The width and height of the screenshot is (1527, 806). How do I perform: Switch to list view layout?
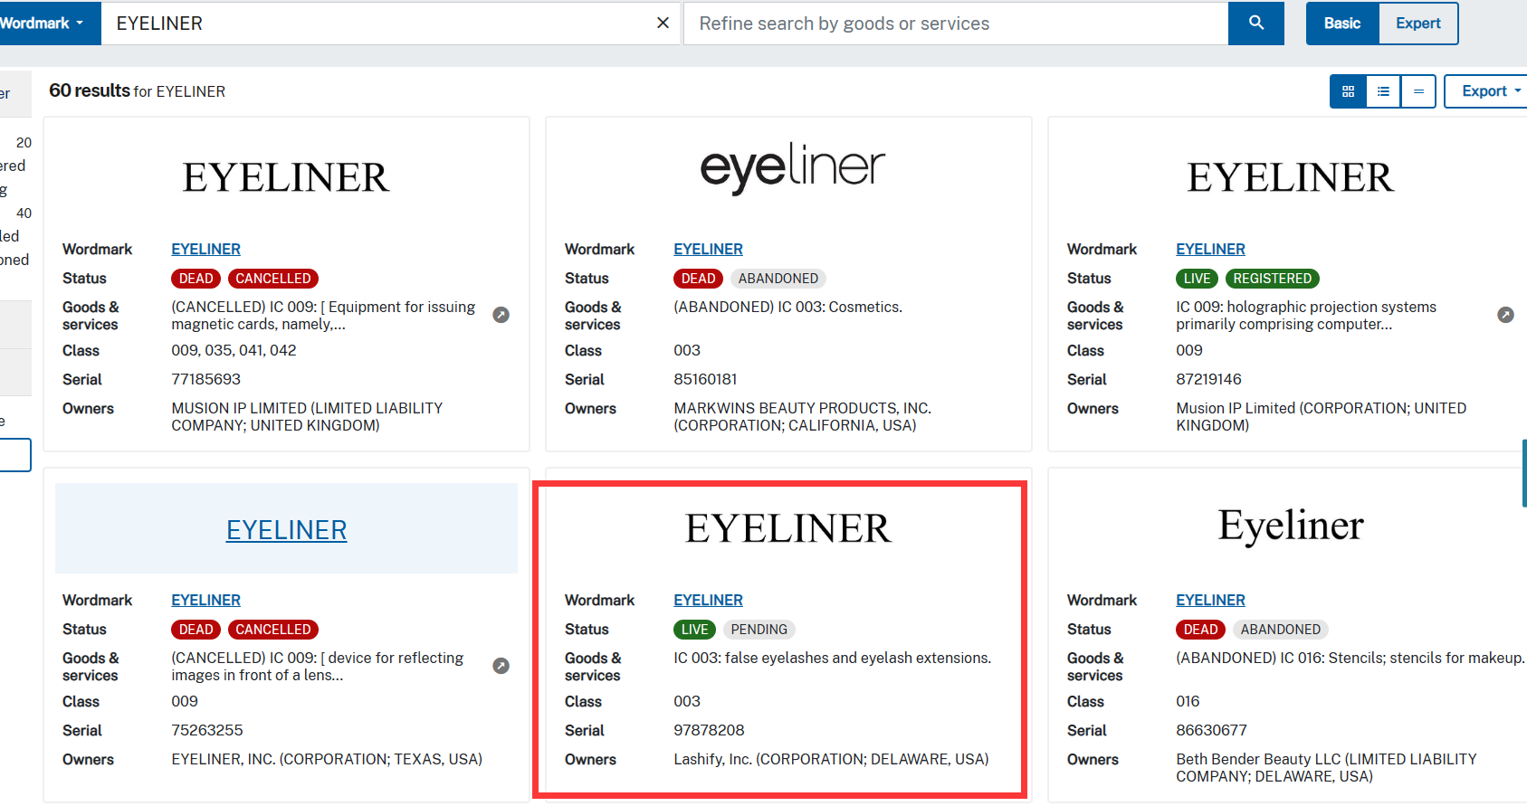[x=1383, y=91]
